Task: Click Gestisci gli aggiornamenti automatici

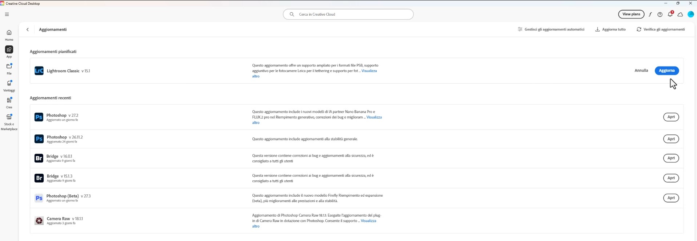Action: click(551, 29)
